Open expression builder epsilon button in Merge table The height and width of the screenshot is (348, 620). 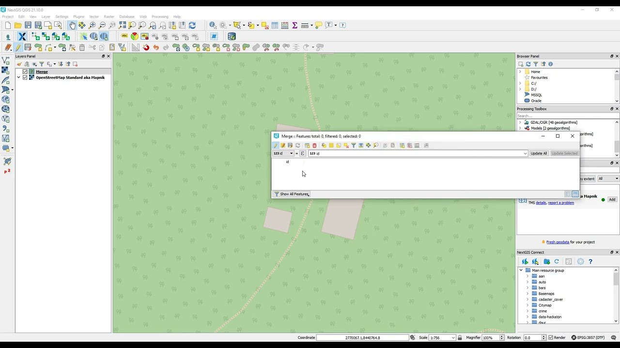pos(302,153)
